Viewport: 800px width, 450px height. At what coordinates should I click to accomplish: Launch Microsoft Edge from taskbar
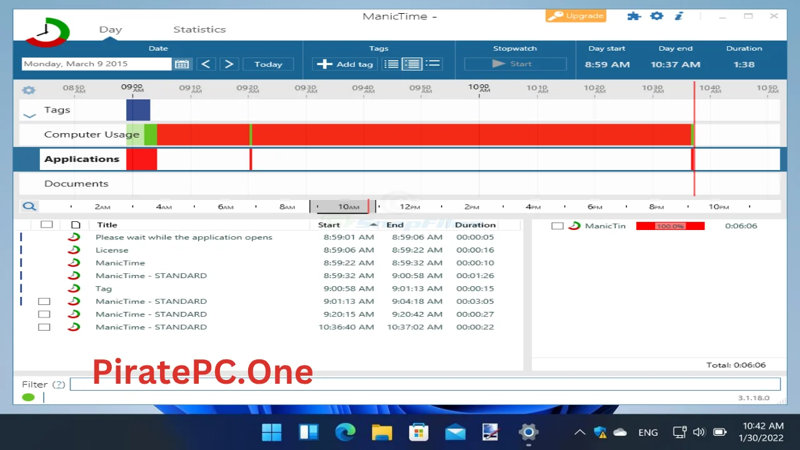[x=345, y=432]
